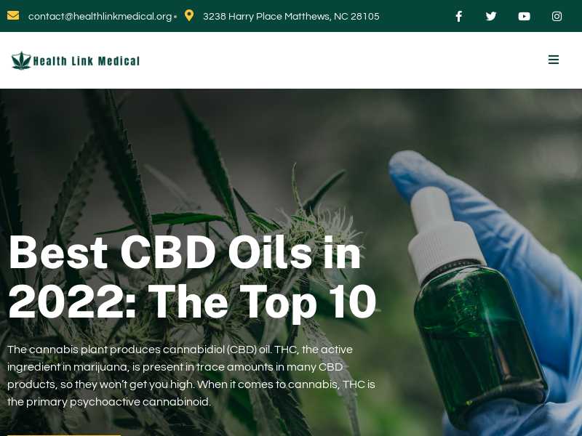This screenshot has height=436, width=582.
Task: Open the Twitter bird icon
Action: point(491,16)
